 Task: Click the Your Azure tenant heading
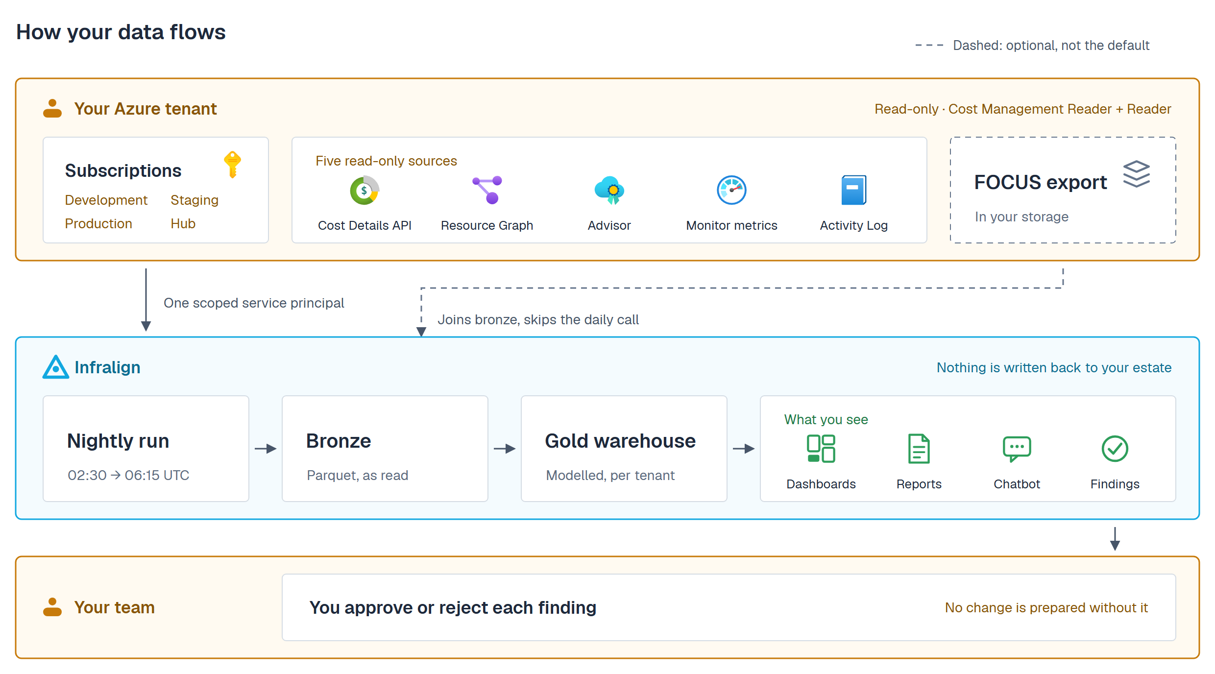146,109
